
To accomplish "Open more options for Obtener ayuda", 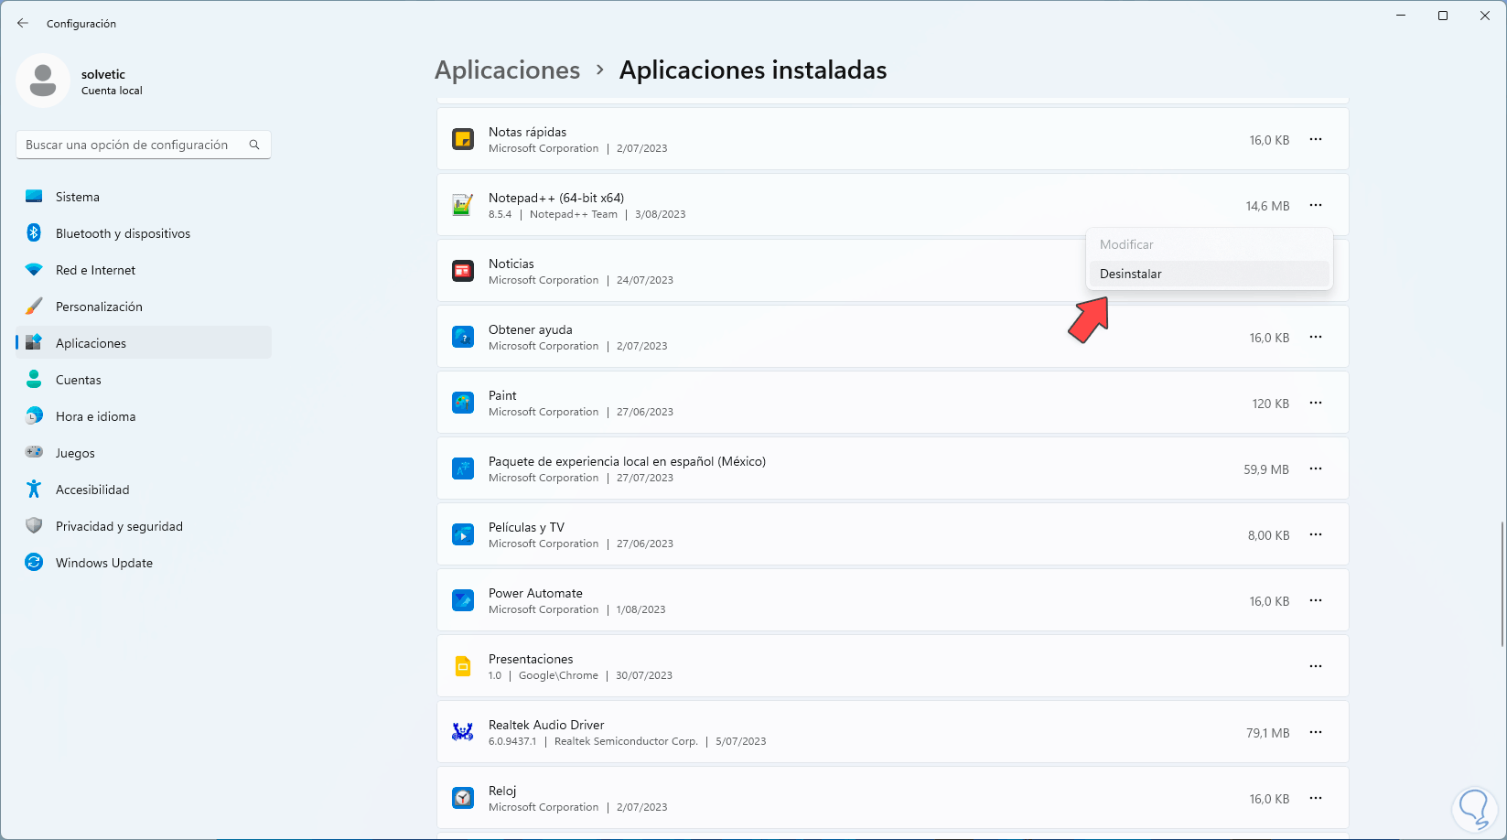I will [x=1316, y=338].
